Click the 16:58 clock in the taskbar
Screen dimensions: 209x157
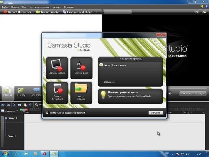tap(198, 154)
